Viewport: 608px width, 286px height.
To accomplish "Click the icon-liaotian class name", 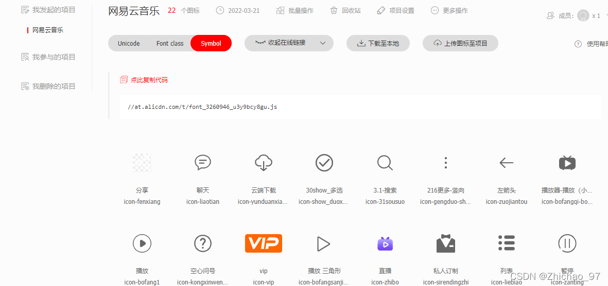I will tap(203, 201).
